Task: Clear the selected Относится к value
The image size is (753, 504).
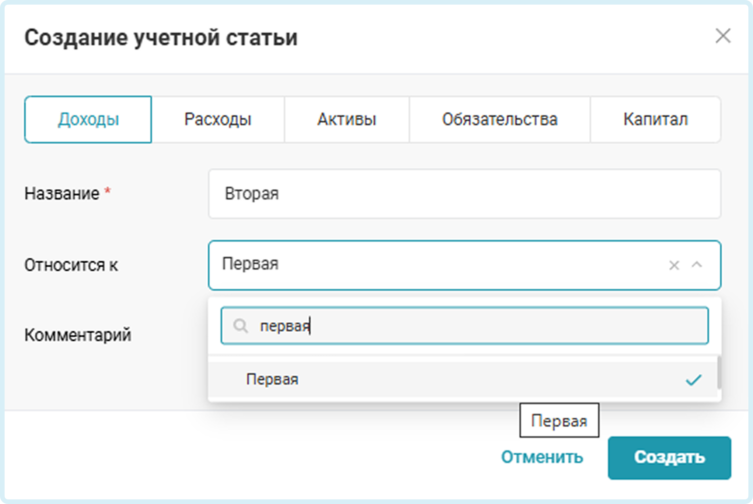Action: [x=674, y=266]
